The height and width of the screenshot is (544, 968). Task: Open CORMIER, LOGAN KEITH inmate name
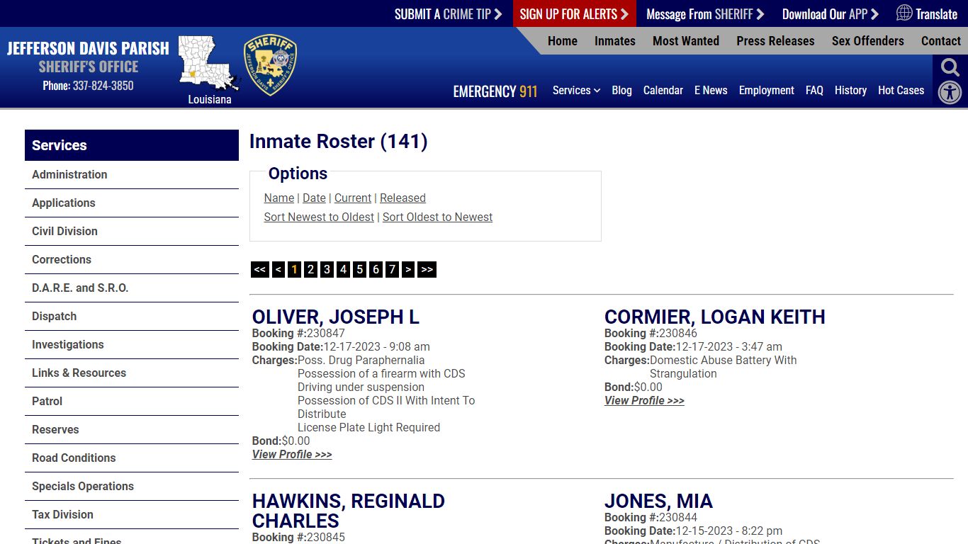point(715,317)
